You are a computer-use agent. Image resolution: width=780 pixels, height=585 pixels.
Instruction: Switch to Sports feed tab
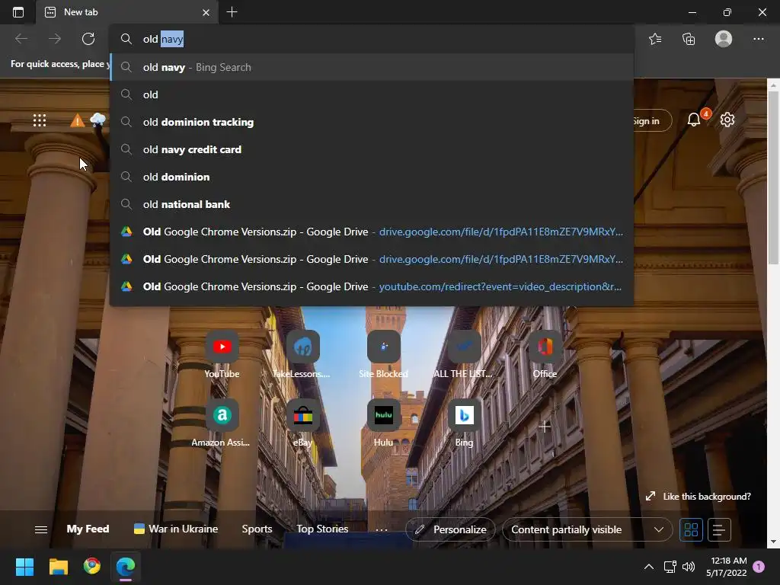tap(257, 529)
